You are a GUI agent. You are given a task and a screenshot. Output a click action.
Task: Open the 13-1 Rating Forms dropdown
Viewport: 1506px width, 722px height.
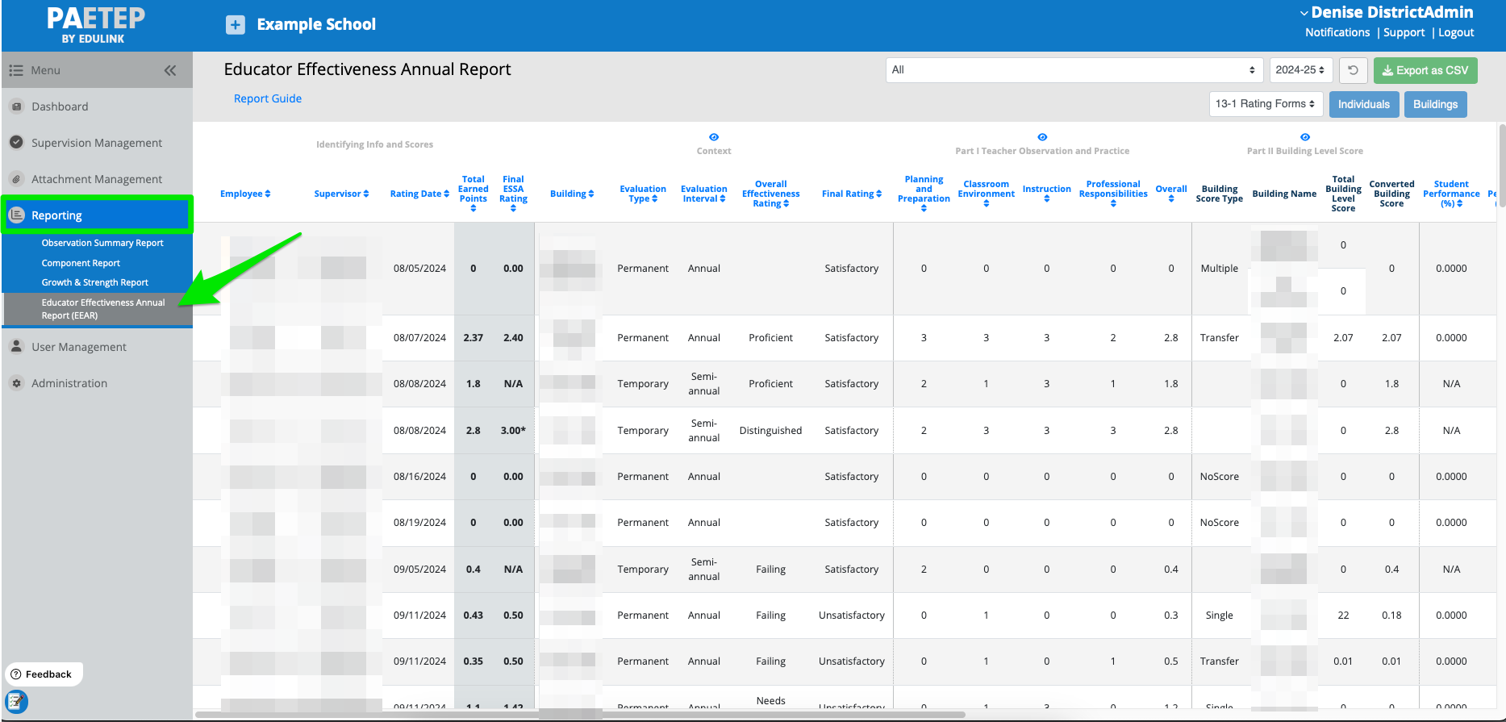pos(1266,104)
